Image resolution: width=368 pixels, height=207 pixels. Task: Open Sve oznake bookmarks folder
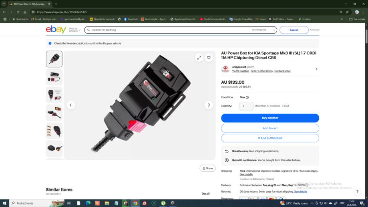(x=357, y=19)
